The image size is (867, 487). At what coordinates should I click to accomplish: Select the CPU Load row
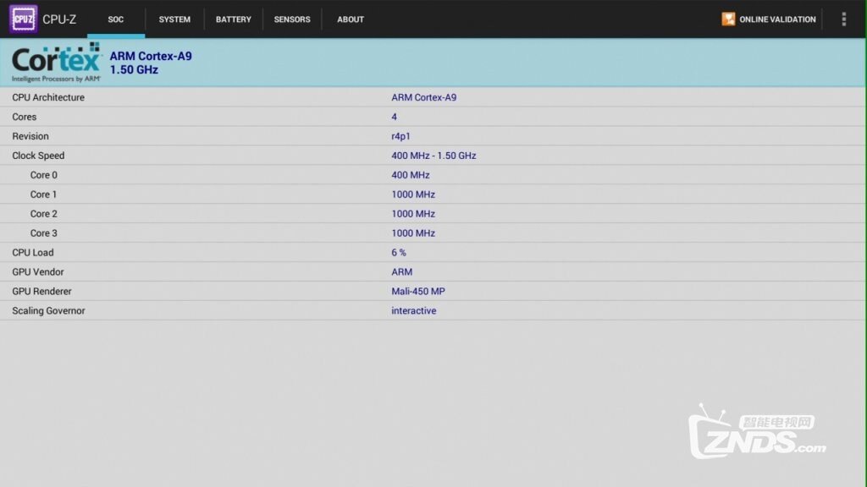433,253
